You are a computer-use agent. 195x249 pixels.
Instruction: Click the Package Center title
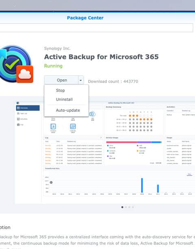pyautogui.click(x=85, y=18)
